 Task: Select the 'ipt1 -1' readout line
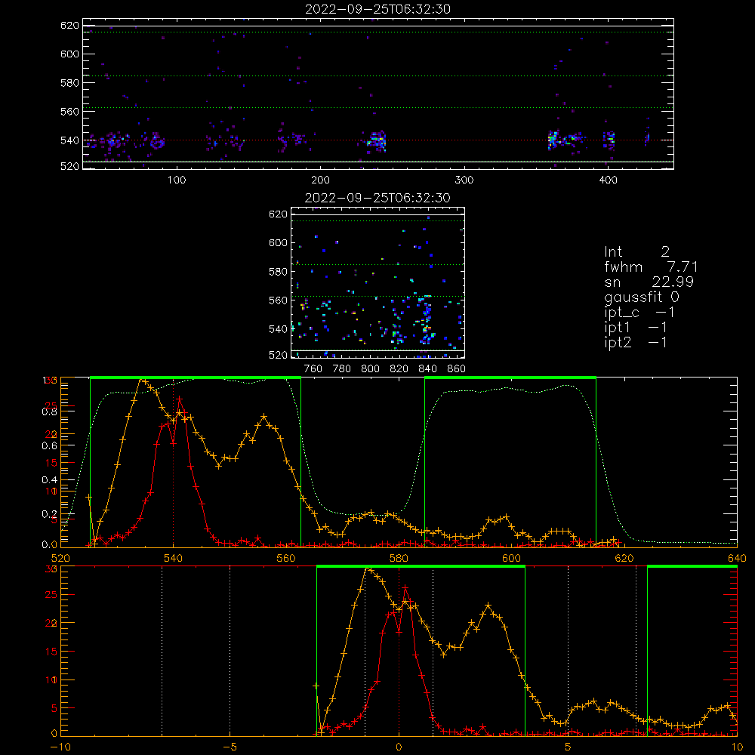(636, 328)
